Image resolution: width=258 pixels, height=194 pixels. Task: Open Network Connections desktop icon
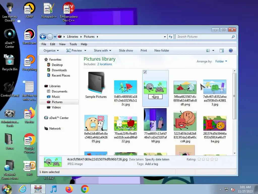click(x=10, y=170)
